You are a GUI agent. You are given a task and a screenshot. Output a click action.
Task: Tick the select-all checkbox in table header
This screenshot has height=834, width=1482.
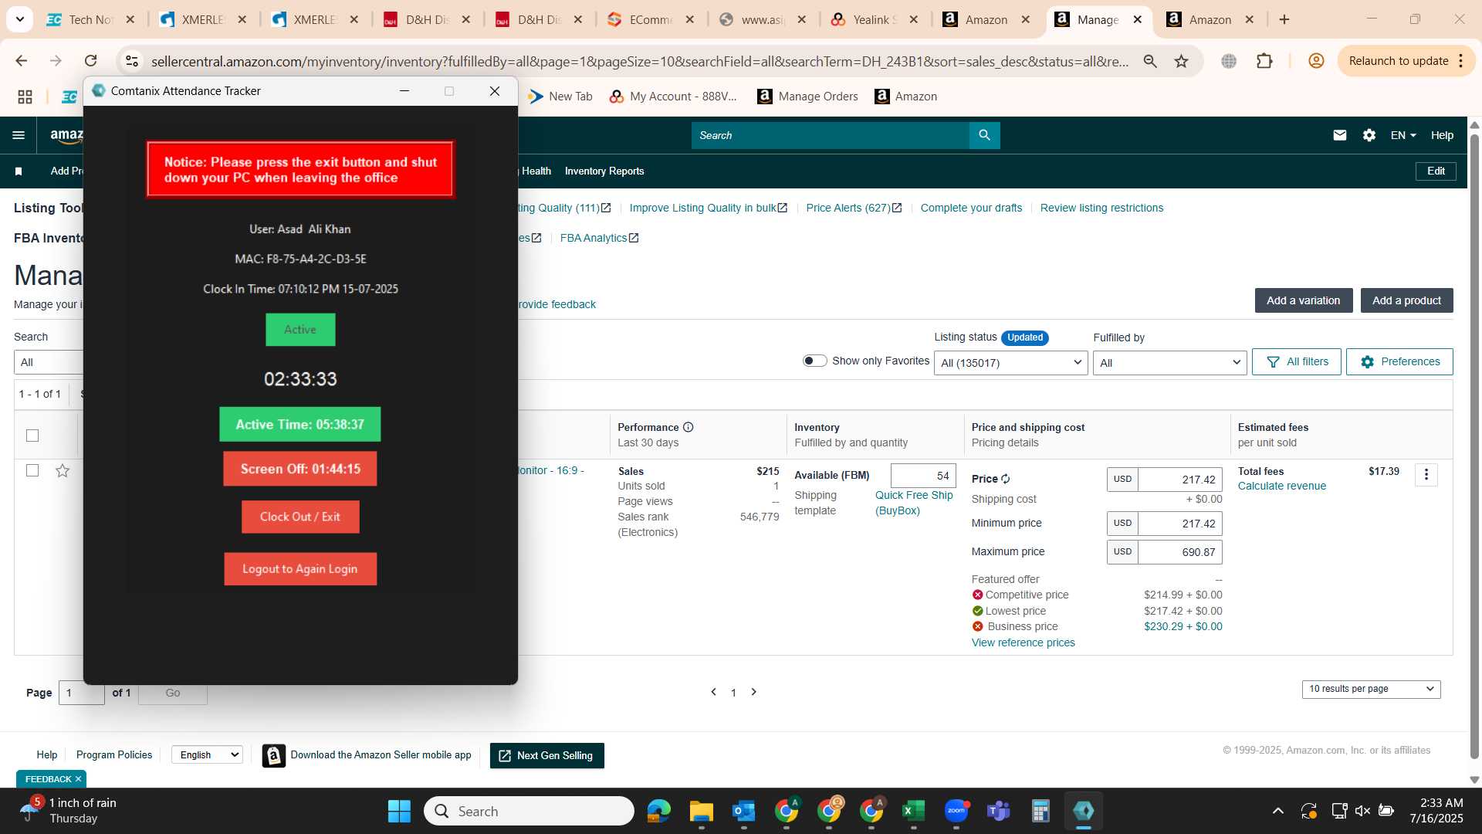[32, 436]
